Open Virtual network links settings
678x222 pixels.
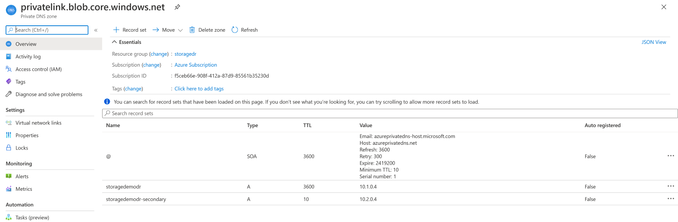tap(38, 123)
